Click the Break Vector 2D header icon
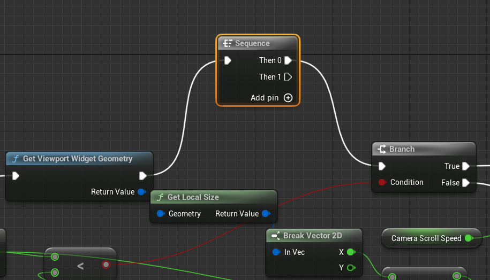 (x=275, y=236)
